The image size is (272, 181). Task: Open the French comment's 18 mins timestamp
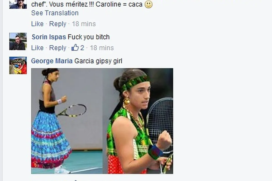(84, 24)
